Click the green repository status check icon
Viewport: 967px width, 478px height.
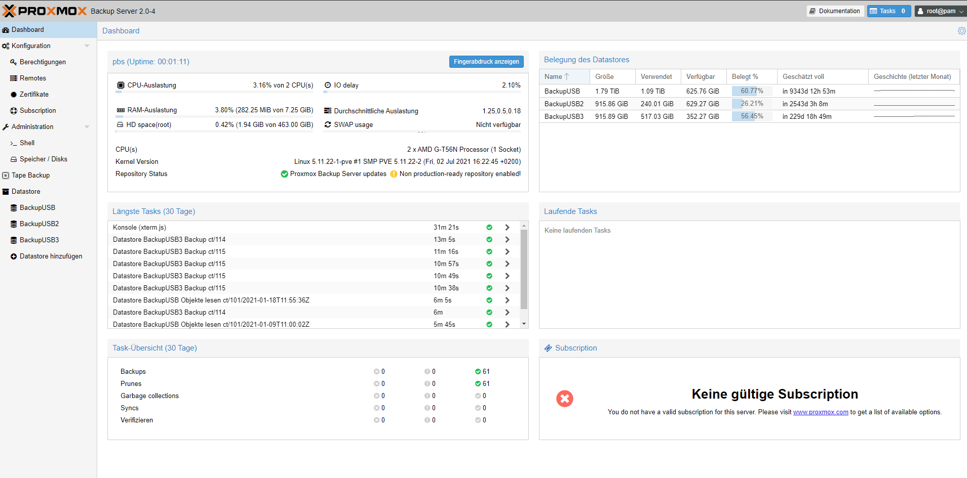pyautogui.click(x=285, y=174)
